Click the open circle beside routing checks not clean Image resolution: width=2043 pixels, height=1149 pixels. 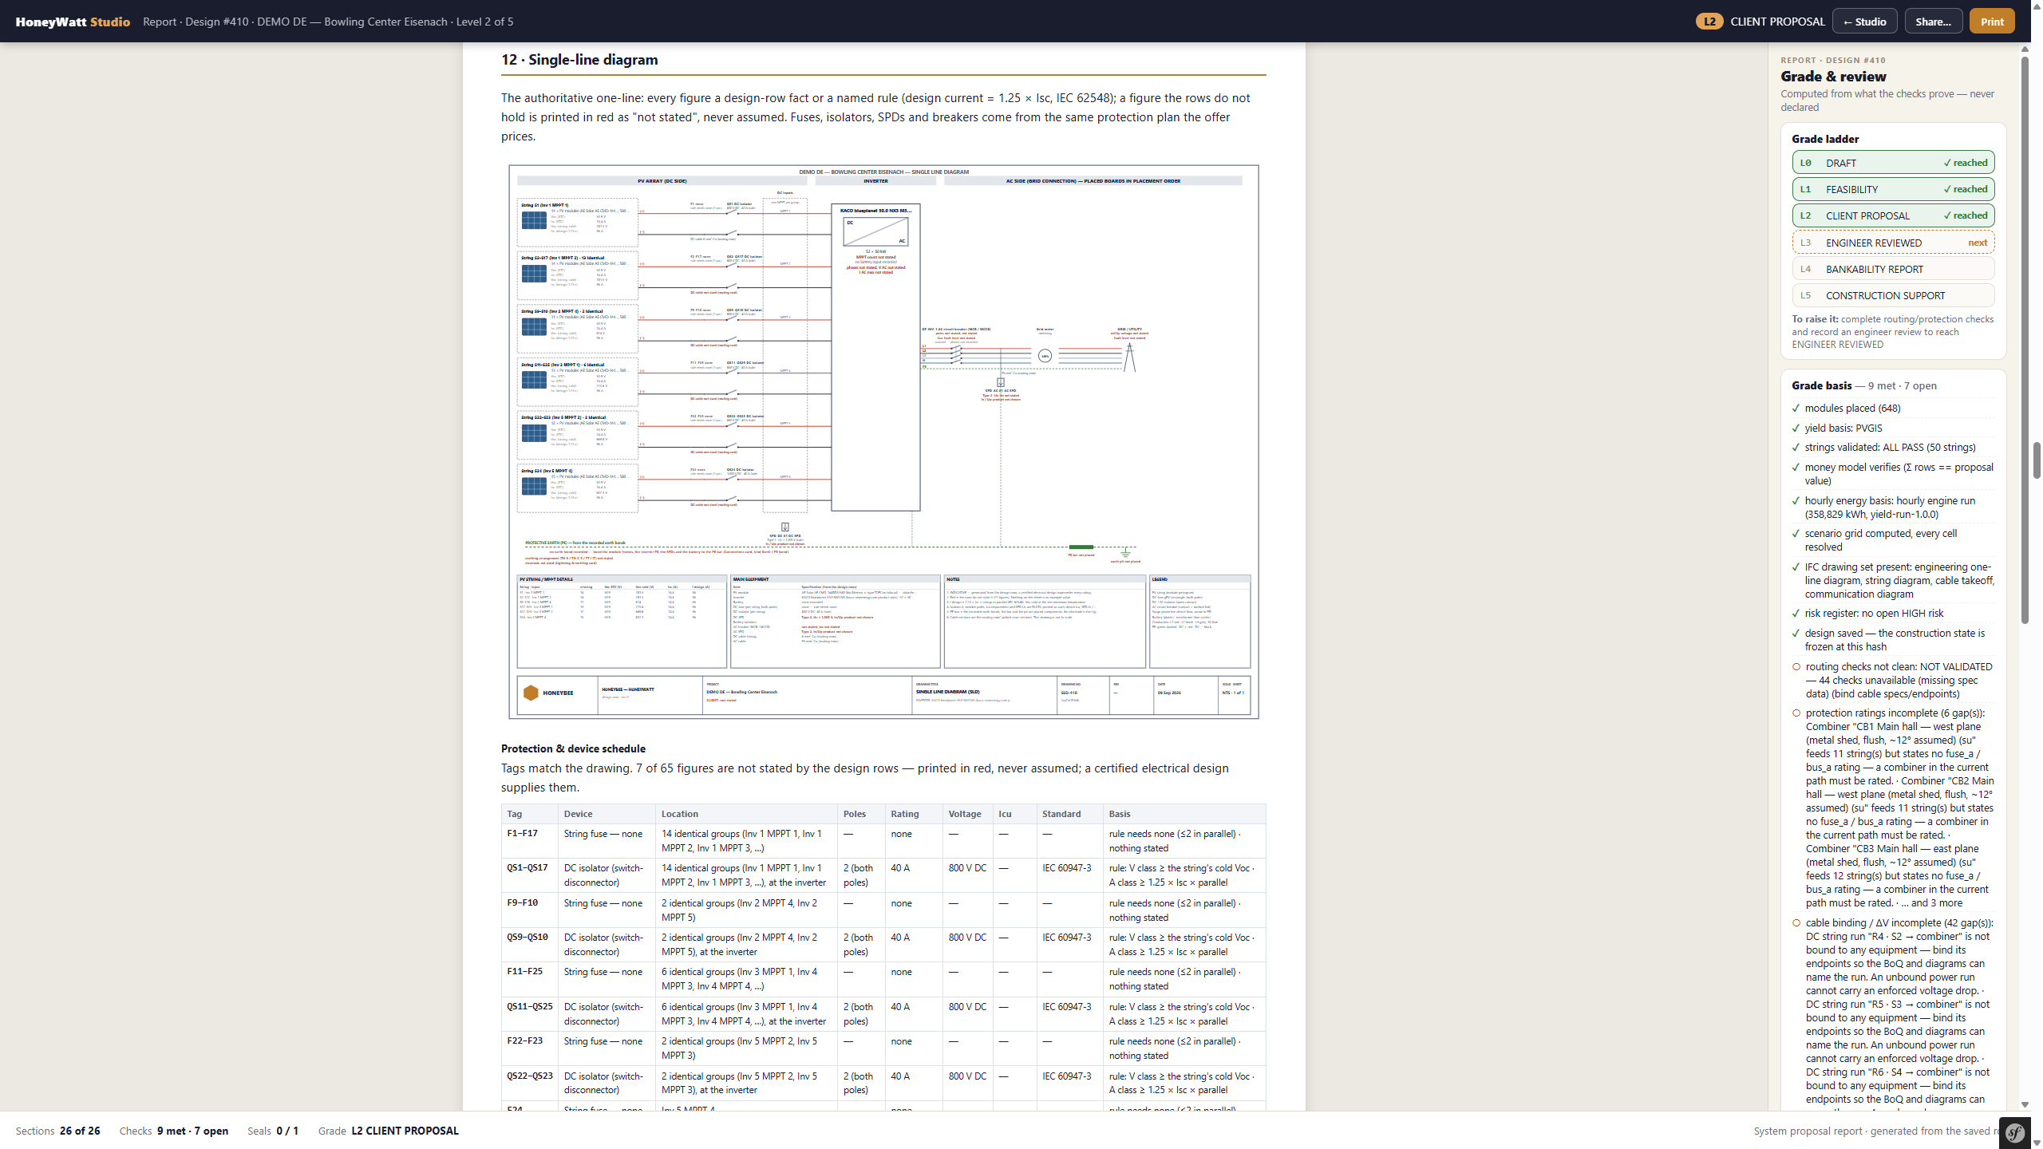[1796, 667]
